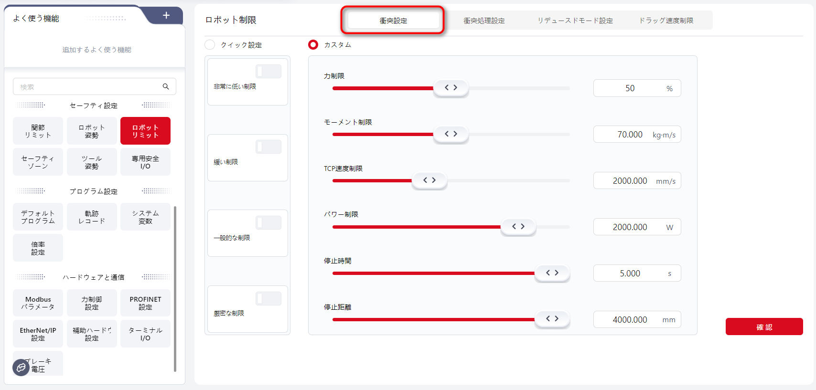Click the 力制限 slider handle
The image size is (816, 390).
451,88
